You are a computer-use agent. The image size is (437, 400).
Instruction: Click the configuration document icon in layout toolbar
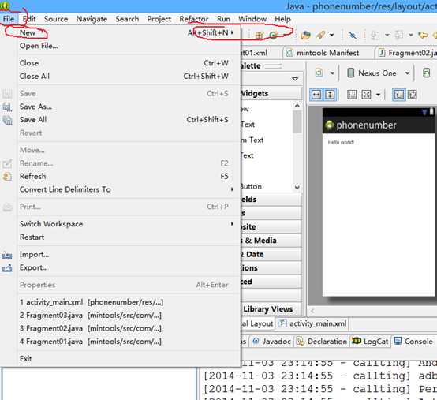(x=319, y=73)
